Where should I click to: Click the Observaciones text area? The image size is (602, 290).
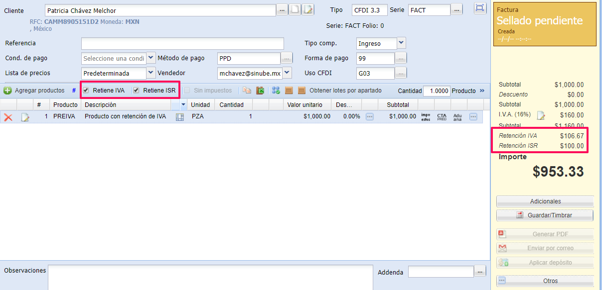tap(210, 277)
